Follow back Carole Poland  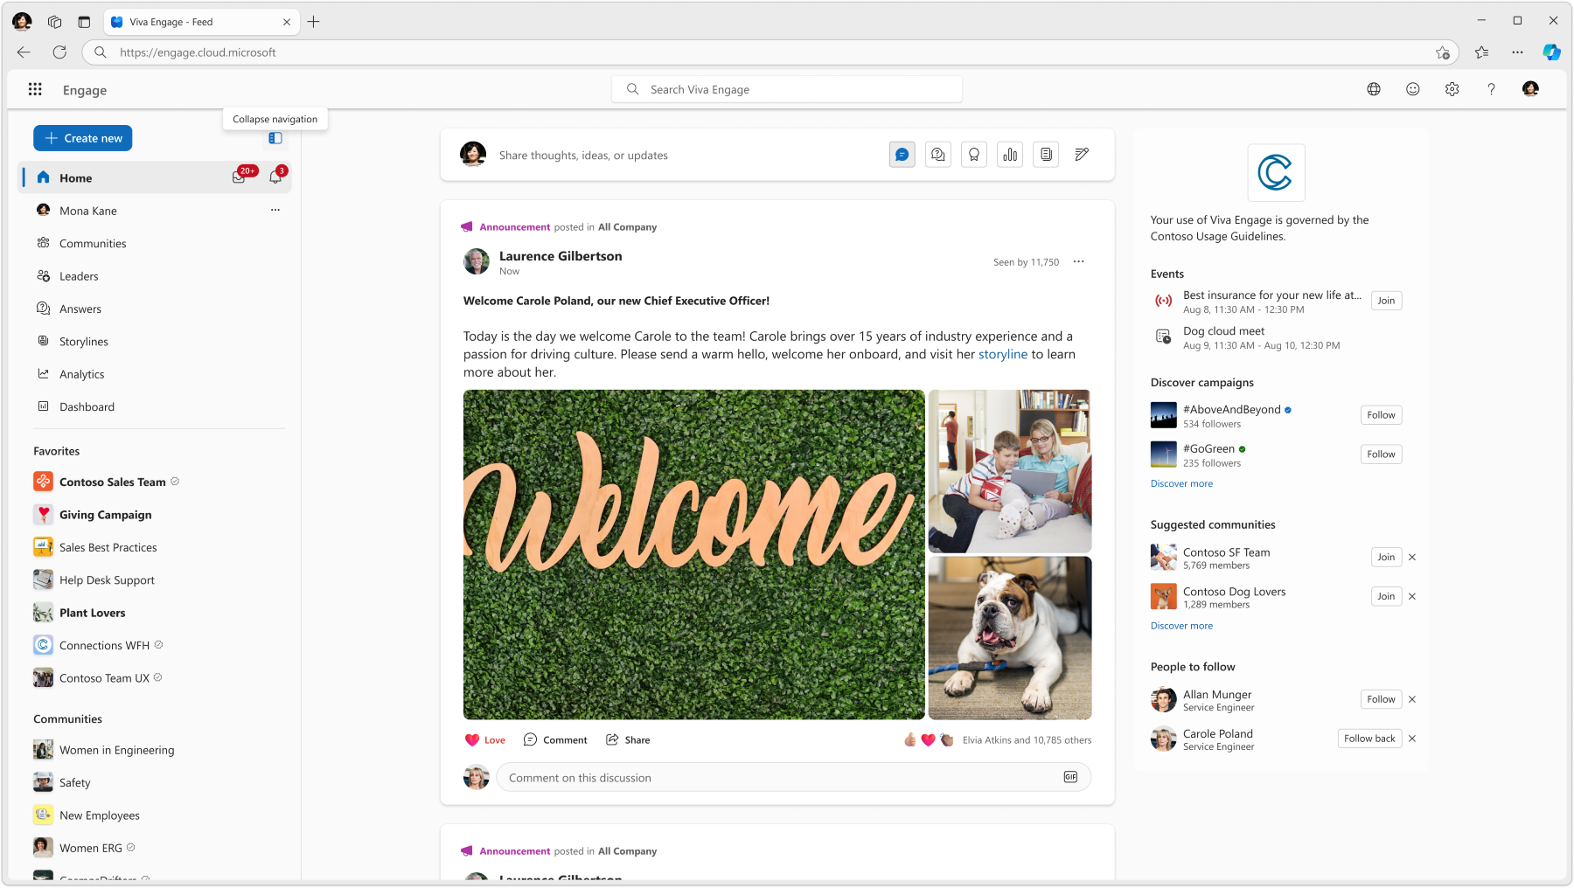point(1369,739)
